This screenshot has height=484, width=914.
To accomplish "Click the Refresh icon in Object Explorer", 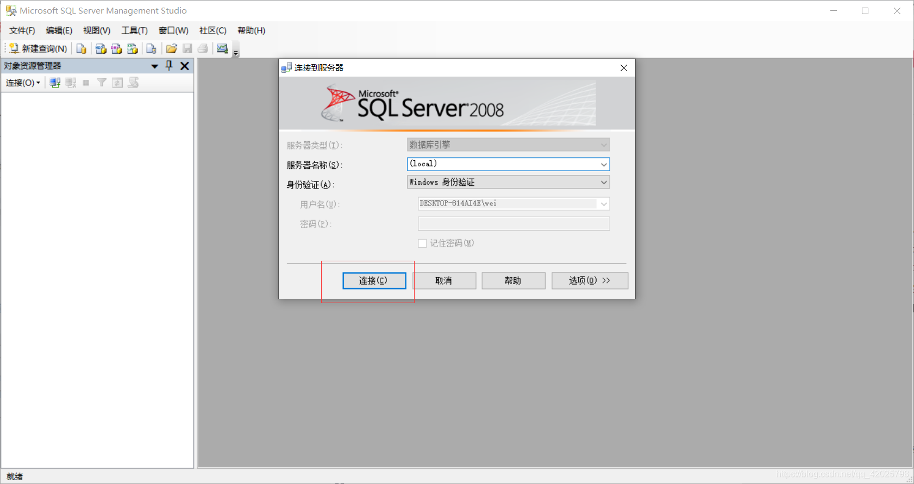I will coord(117,83).
